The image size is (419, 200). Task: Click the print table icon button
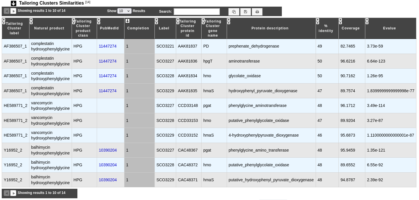click(x=257, y=12)
